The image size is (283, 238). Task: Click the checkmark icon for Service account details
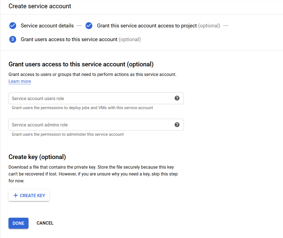pyautogui.click(x=13, y=26)
